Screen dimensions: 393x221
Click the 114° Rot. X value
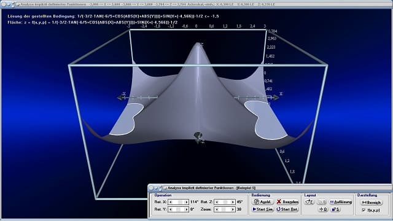pyautogui.click(x=194, y=202)
